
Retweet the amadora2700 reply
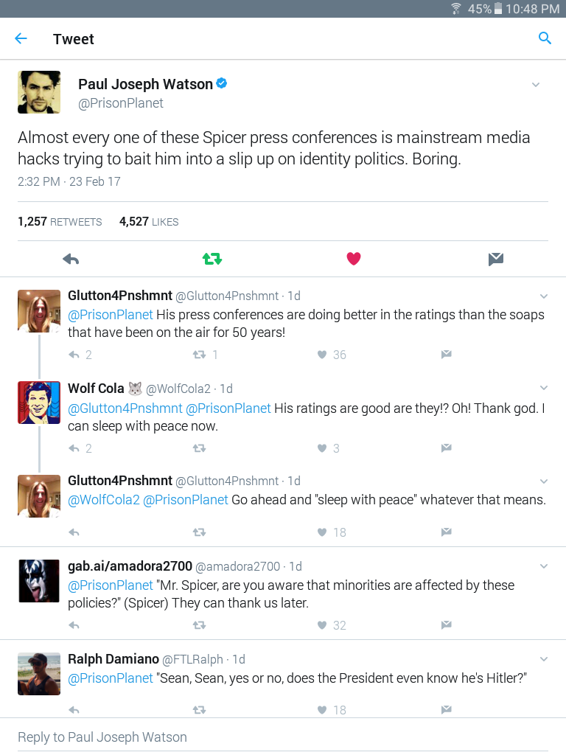[199, 625]
